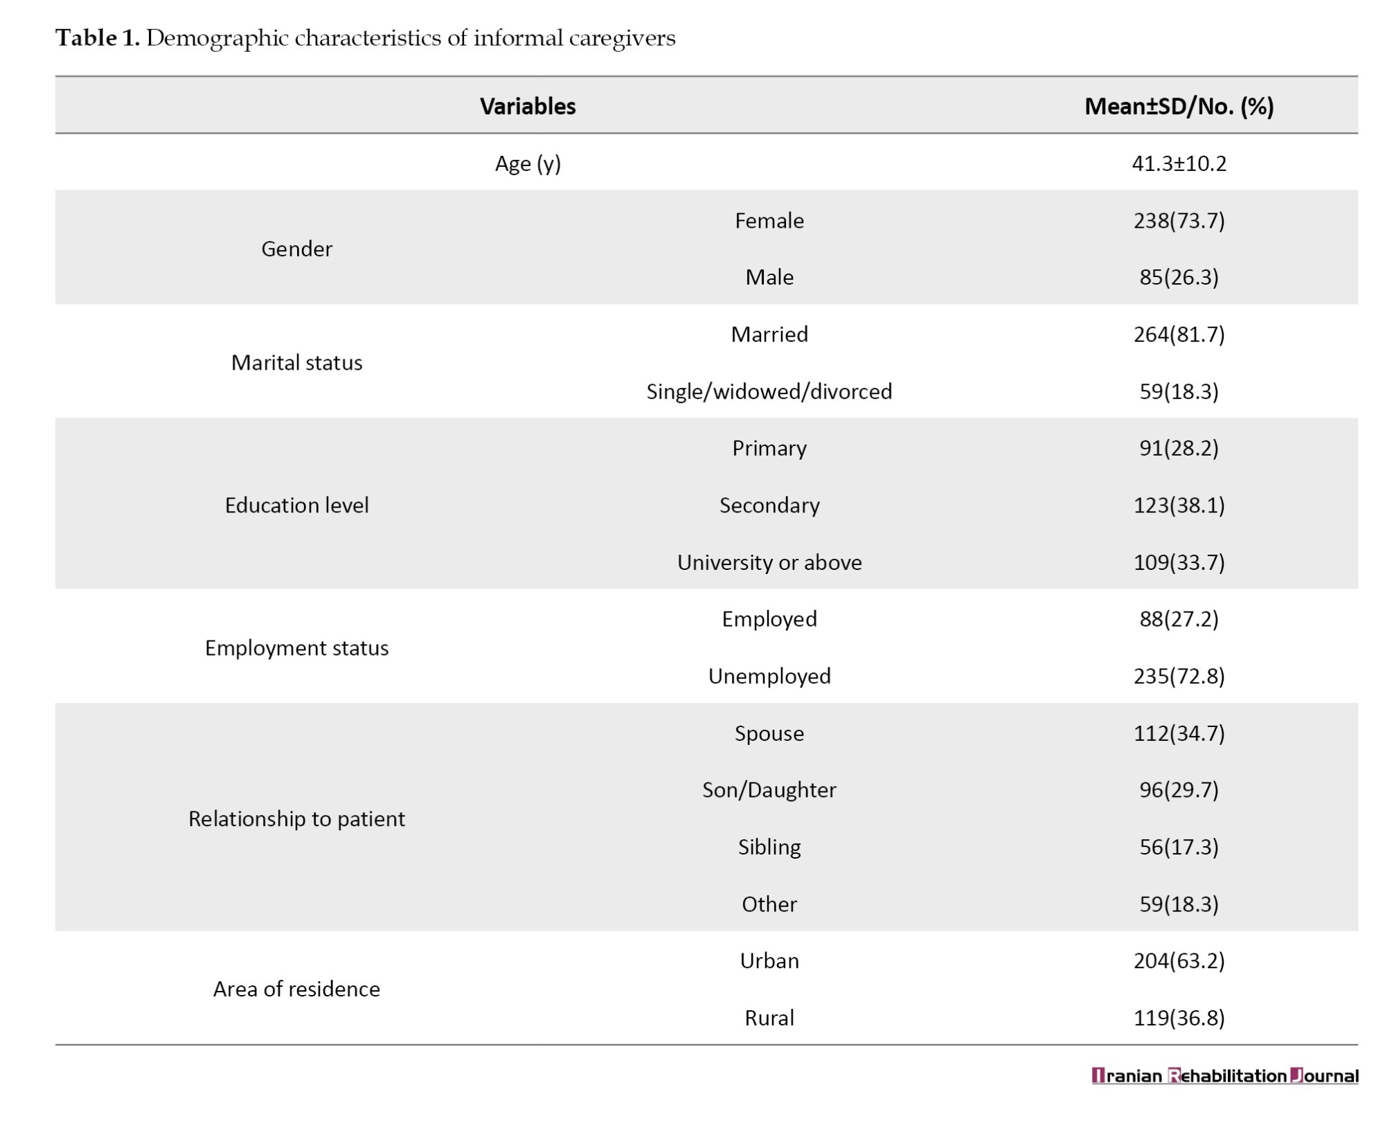This screenshot has height=1146, width=1385.
Task: Select the Relationship to patient label
Action: (x=296, y=818)
